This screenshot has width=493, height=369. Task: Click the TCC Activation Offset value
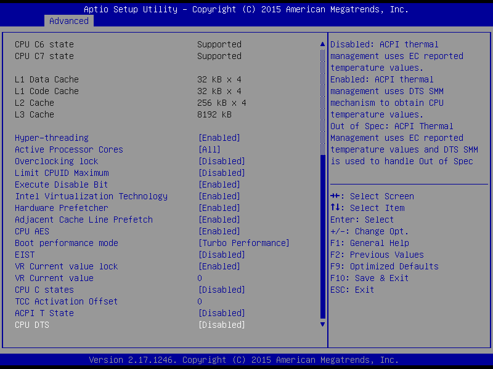click(x=200, y=301)
